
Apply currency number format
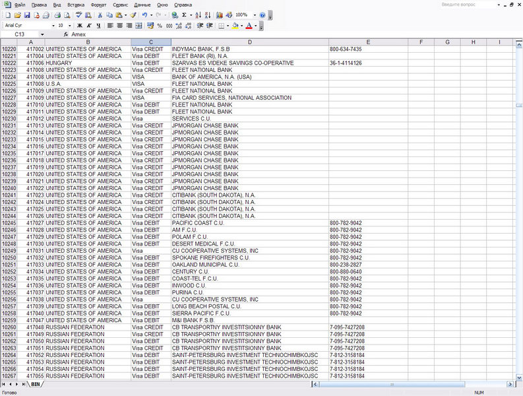pos(150,26)
